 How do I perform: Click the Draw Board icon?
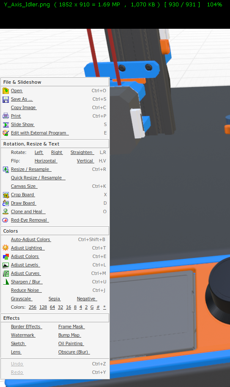click(x=5, y=203)
